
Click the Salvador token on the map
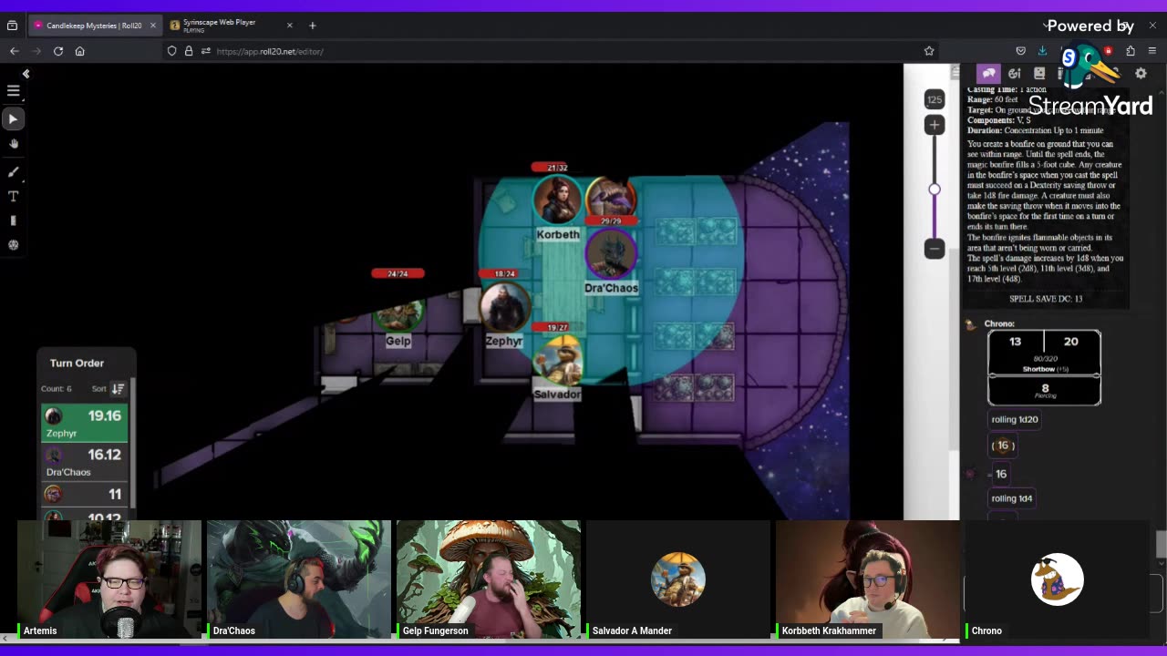coord(558,359)
